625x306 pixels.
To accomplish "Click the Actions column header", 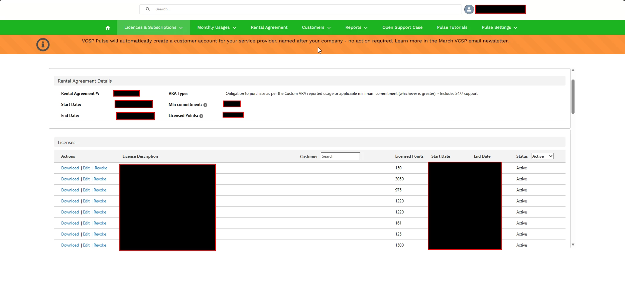I will (x=68, y=156).
